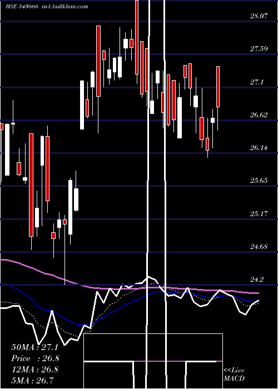Click the 26.62 price axis label
Screen dimensions: 278x389
[259, 114]
